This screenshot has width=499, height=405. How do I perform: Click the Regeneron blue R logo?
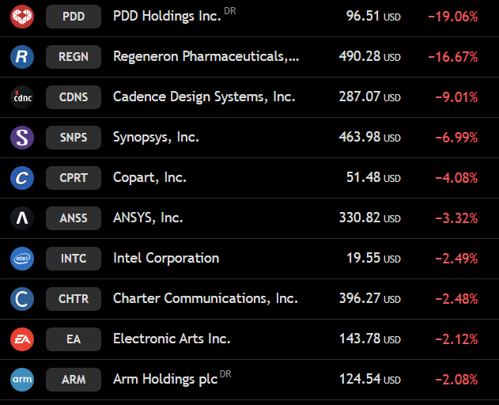[22, 57]
